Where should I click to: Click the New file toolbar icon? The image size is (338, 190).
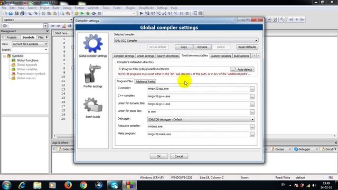point(5,13)
